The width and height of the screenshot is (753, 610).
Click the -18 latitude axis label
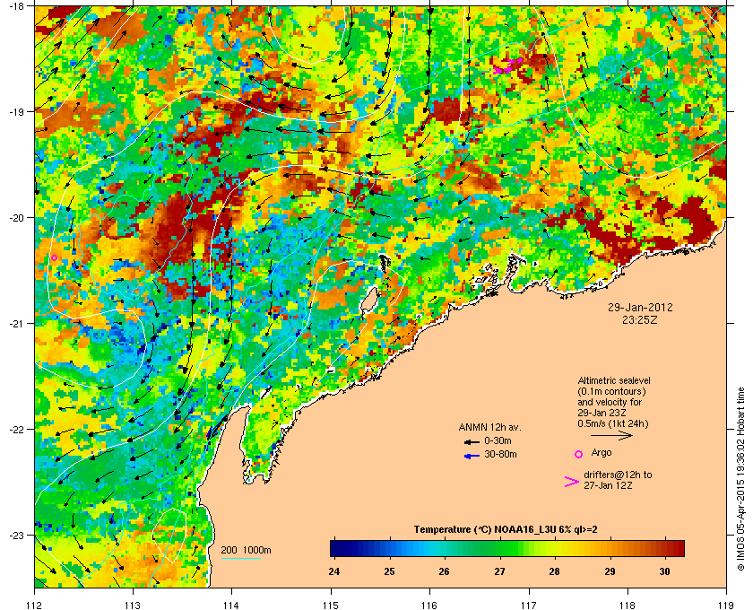pyautogui.click(x=16, y=6)
